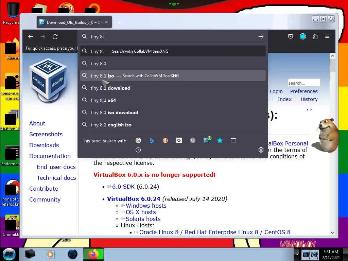Open the Documentation sidebar link

pos(50,156)
